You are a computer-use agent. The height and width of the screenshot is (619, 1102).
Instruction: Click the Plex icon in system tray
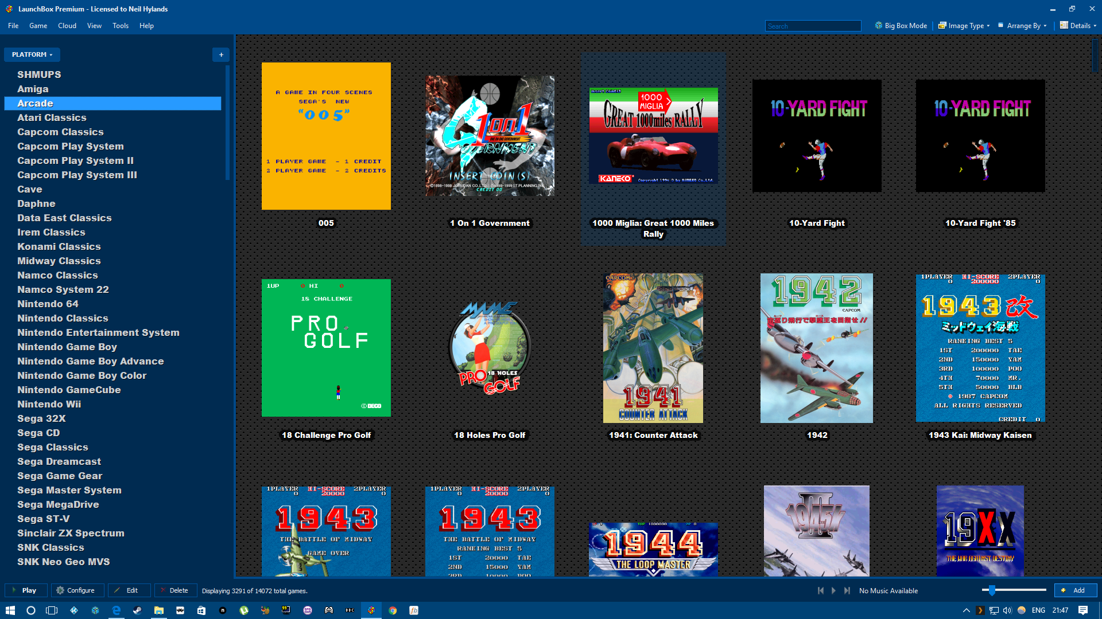[x=980, y=610]
